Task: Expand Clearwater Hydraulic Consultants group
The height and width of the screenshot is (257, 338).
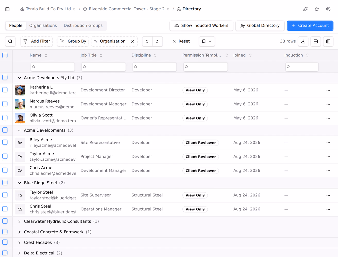Action: (19, 221)
